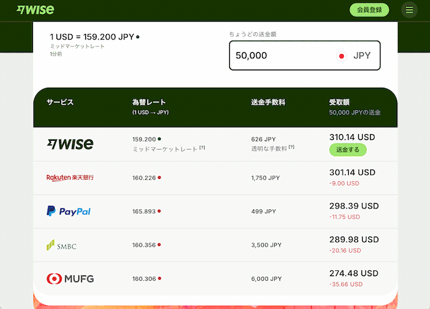The height and width of the screenshot is (309, 430).
Task: Click the green dot beside Wise rate 159.200
Action: point(159,139)
